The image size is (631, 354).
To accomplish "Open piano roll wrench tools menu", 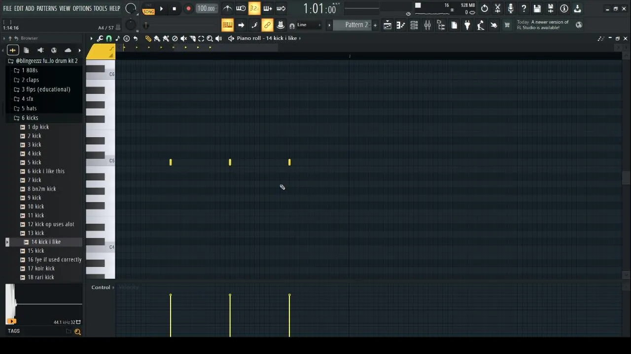I will (x=100, y=38).
